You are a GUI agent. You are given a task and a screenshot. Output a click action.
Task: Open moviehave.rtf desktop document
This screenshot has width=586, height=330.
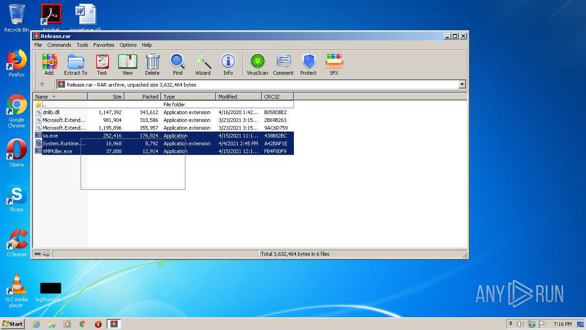click(85, 17)
